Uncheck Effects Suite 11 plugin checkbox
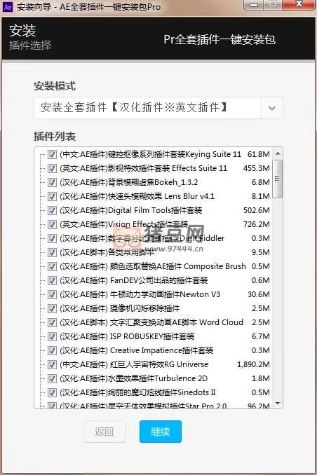Image resolution: width=317 pixels, height=475 pixels. pos(52,168)
